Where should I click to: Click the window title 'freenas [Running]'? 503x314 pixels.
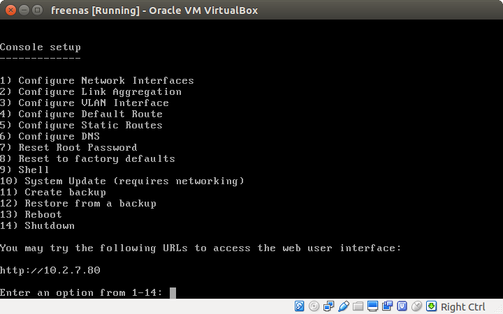pyautogui.click(x=95, y=10)
